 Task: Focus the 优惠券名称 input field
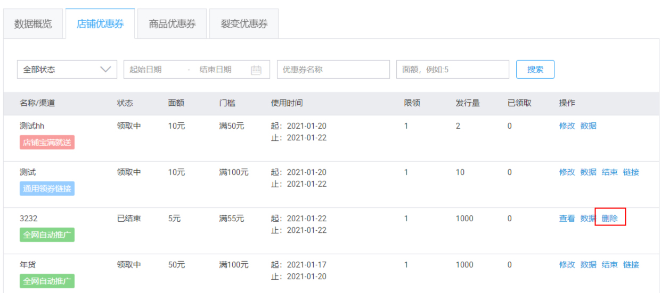point(333,70)
